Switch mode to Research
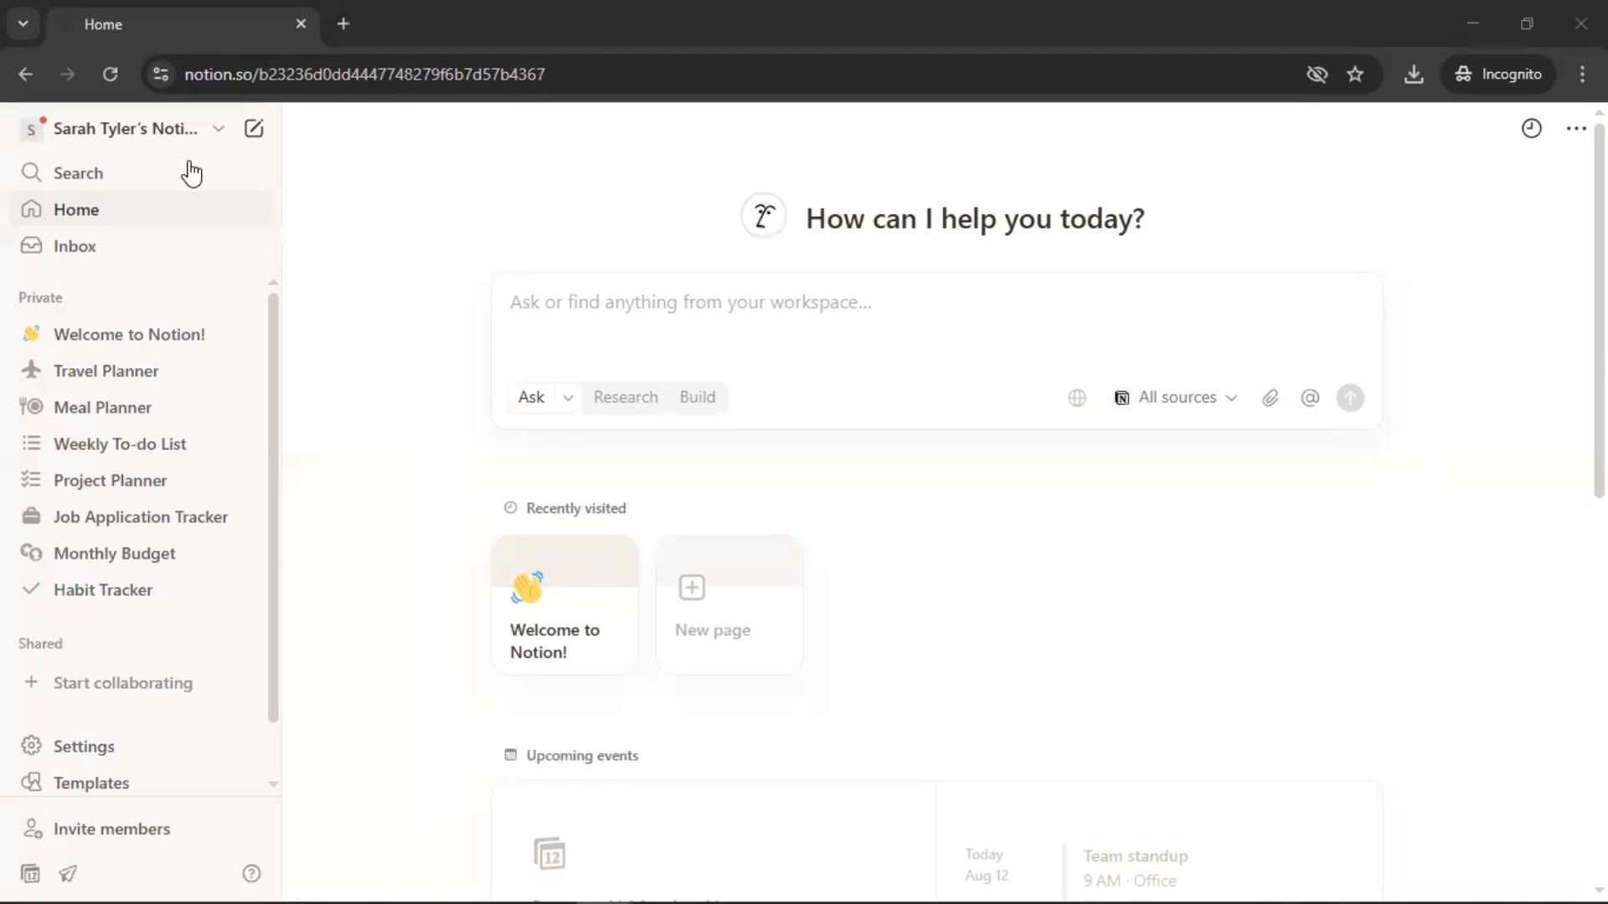Viewport: 1608px width, 904px height. pos(626,398)
